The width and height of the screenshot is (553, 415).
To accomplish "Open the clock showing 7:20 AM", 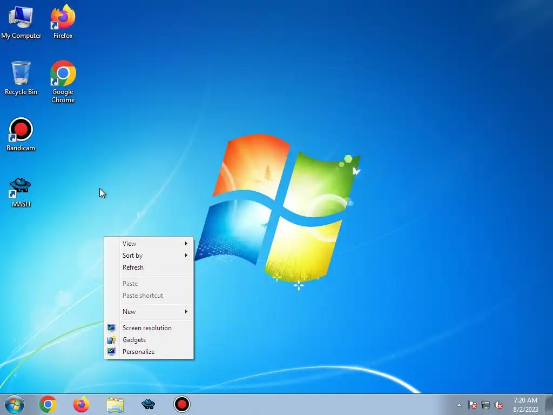I will click(525, 400).
